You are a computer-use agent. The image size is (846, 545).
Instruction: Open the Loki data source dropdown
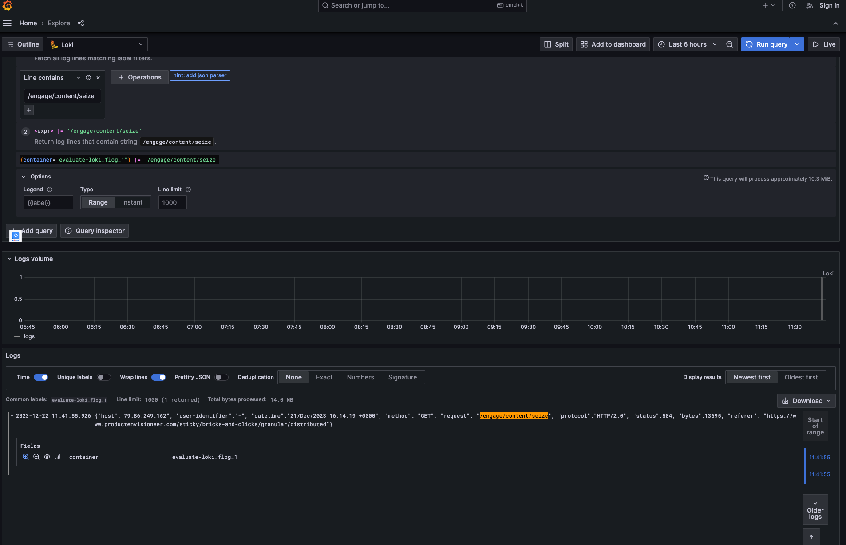click(x=97, y=44)
